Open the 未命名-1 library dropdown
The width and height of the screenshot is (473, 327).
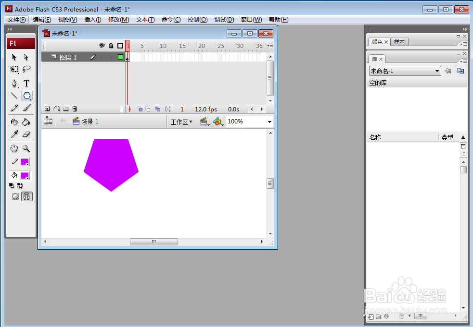405,71
